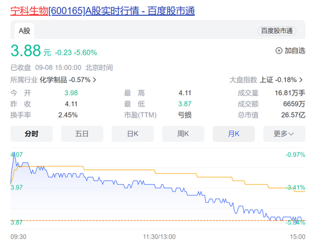Switch to the 分时 chart tab

(x=31, y=133)
